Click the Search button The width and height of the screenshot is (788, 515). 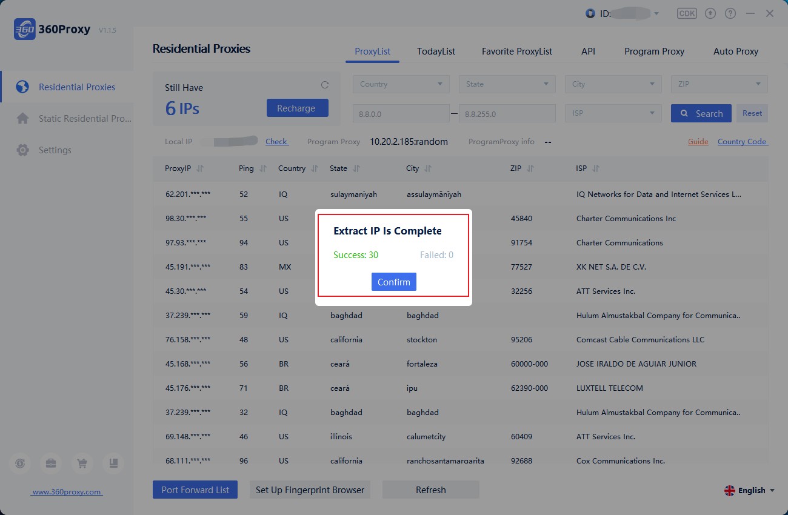tap(701, 113)
